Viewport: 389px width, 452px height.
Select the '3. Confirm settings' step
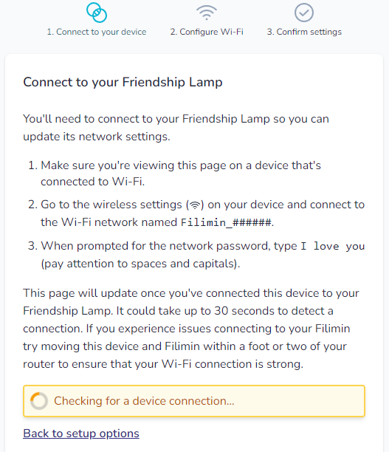pyautogui.click(x=304, y=32)
